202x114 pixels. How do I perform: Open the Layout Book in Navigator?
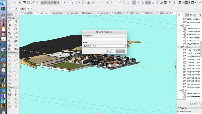196,15
